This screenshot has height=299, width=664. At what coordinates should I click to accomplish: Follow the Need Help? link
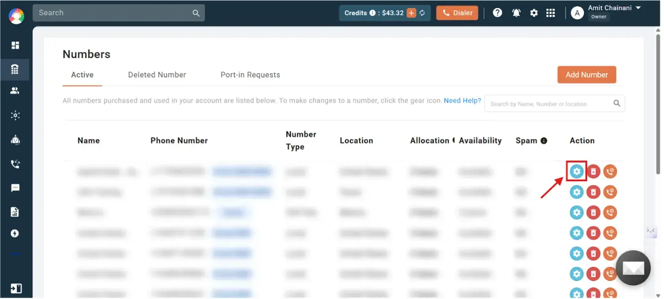[462, 100]
